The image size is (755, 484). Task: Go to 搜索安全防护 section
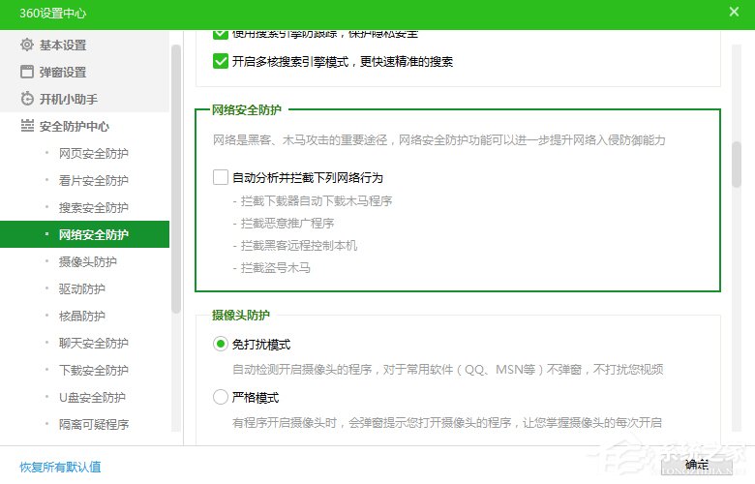93,208
